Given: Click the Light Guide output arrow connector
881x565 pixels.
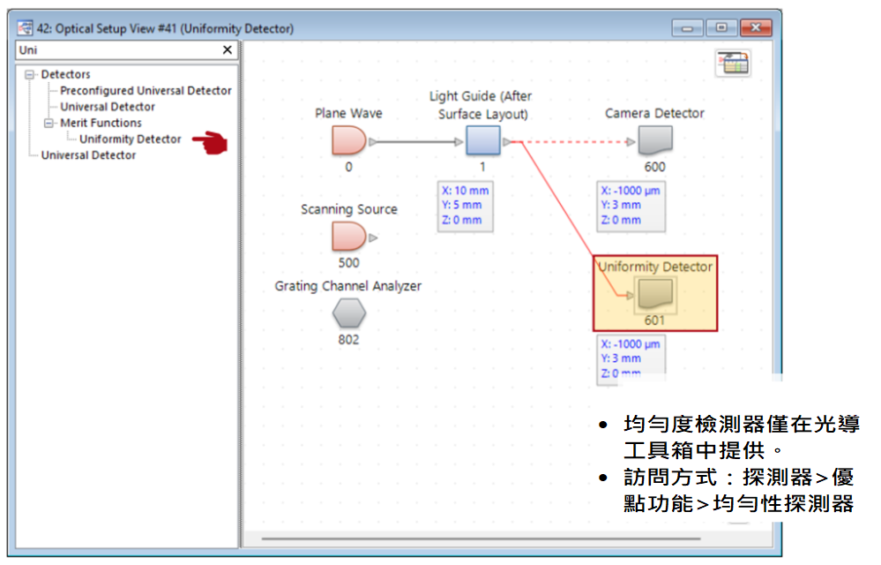Looking at the screenshot, I should pos(507,142).
